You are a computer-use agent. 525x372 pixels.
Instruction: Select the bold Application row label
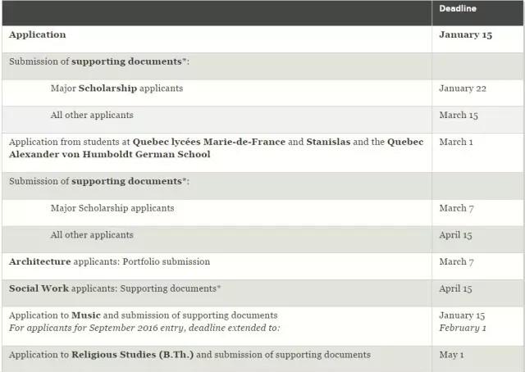coord(37,35)
